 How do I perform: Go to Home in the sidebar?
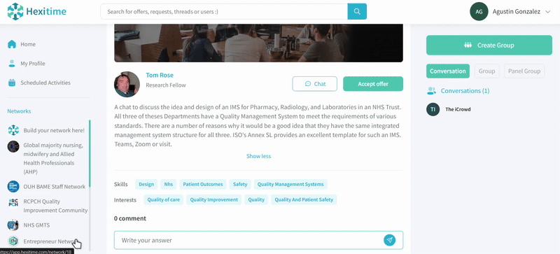coord(28,44)
